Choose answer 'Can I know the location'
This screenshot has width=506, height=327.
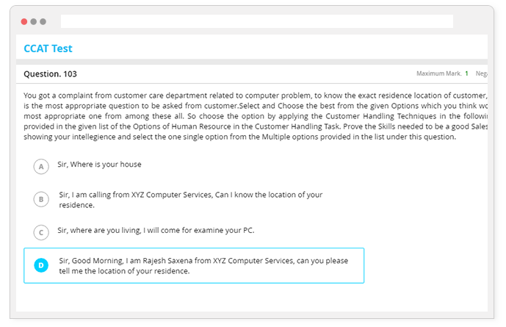click(x=191, y=200)
